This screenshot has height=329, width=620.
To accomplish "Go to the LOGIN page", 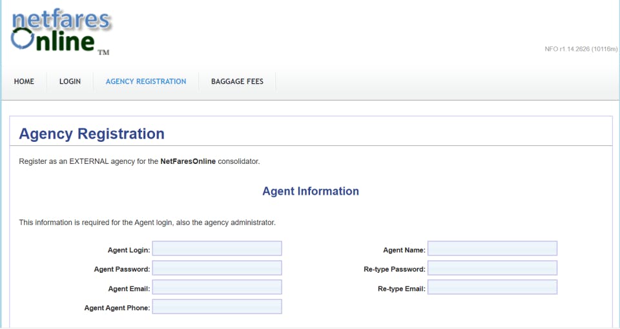I will coord(70,81).
